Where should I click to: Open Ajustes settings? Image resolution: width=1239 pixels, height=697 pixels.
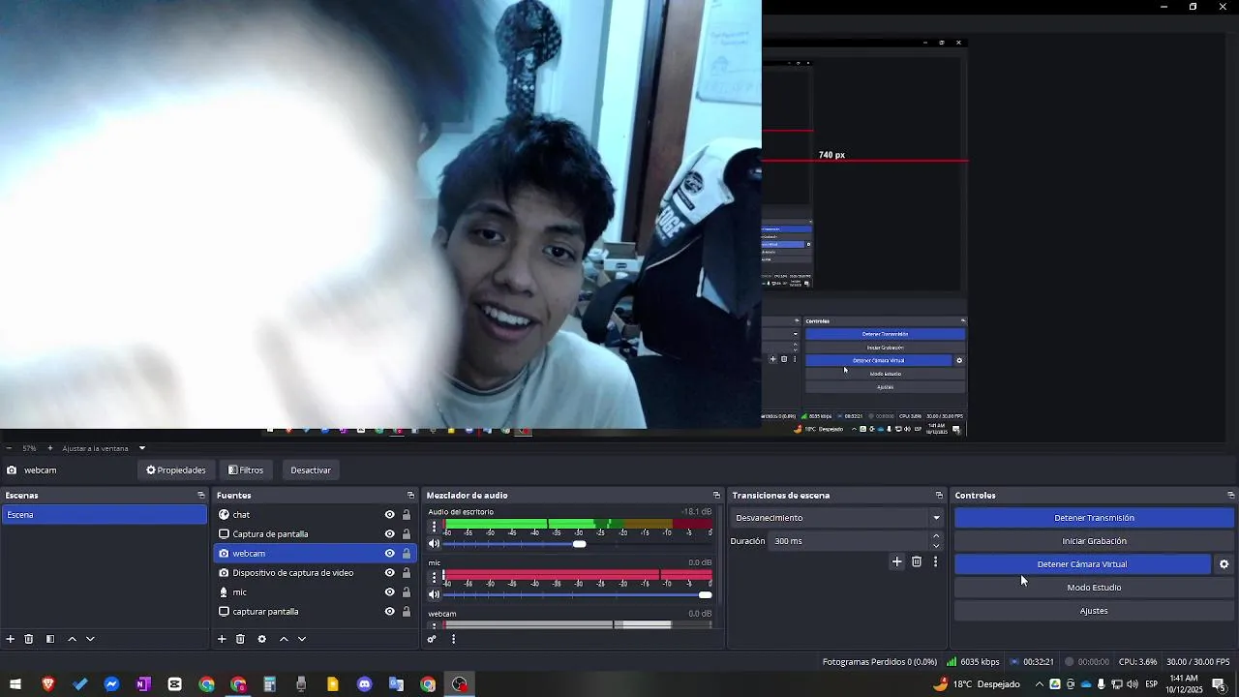click(1094, 611)
